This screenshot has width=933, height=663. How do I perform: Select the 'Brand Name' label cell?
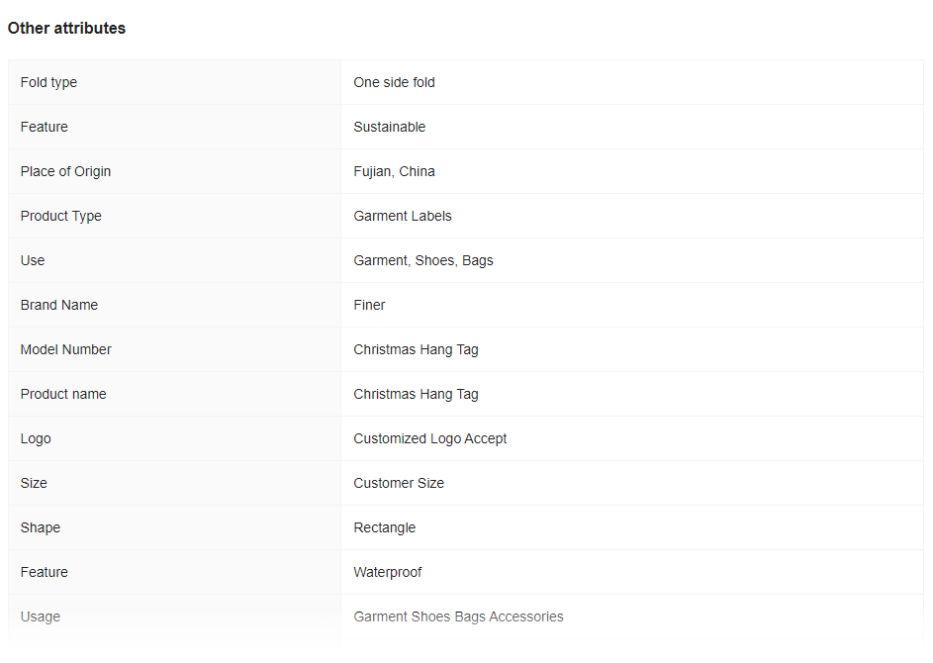[x=174, y=305]
